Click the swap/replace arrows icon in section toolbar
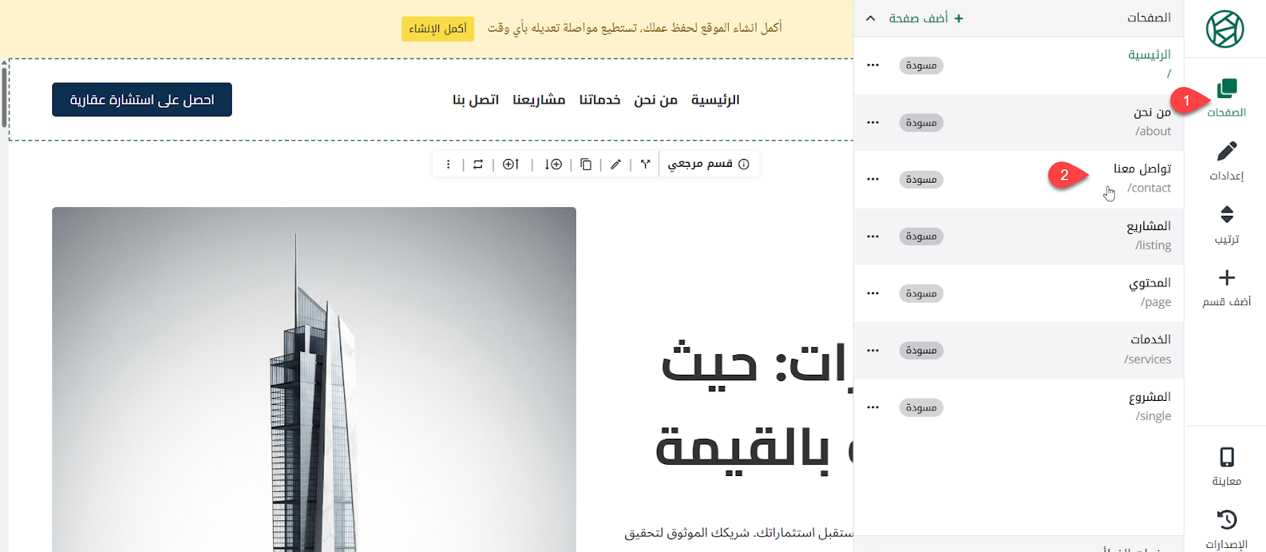 tap(478, 164)
